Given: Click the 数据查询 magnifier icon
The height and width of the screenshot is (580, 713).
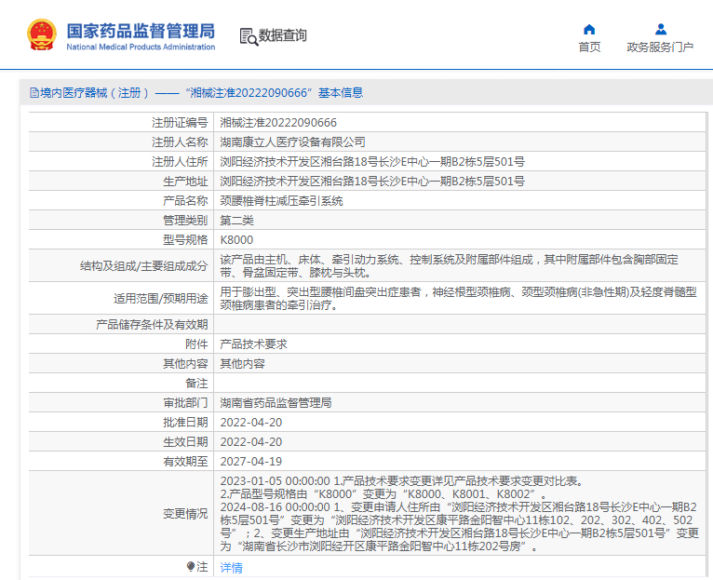Looking at the screenshot, I should coord(249,36).
